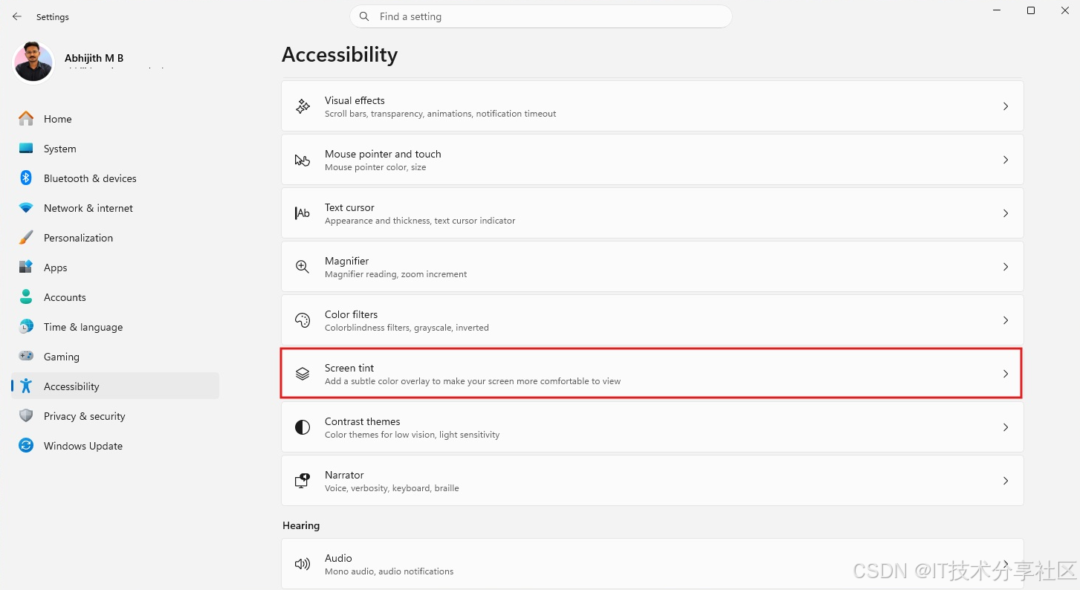Expand Contrast themes via its chevron

(1006, 427)
